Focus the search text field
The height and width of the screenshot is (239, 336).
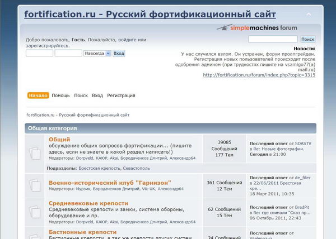(273, 39)
